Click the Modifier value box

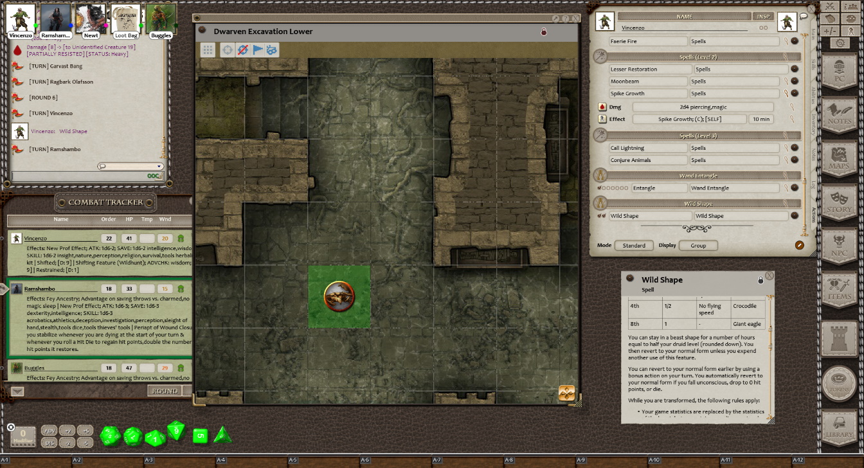[22, 435]
